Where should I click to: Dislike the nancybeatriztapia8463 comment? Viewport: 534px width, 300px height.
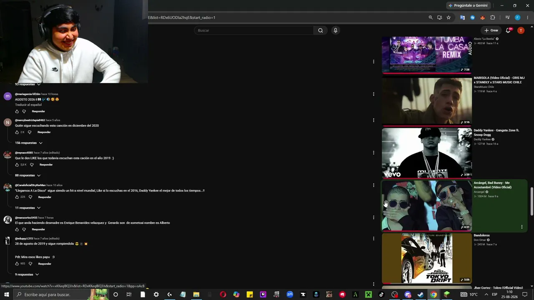[x=30, y=132]
